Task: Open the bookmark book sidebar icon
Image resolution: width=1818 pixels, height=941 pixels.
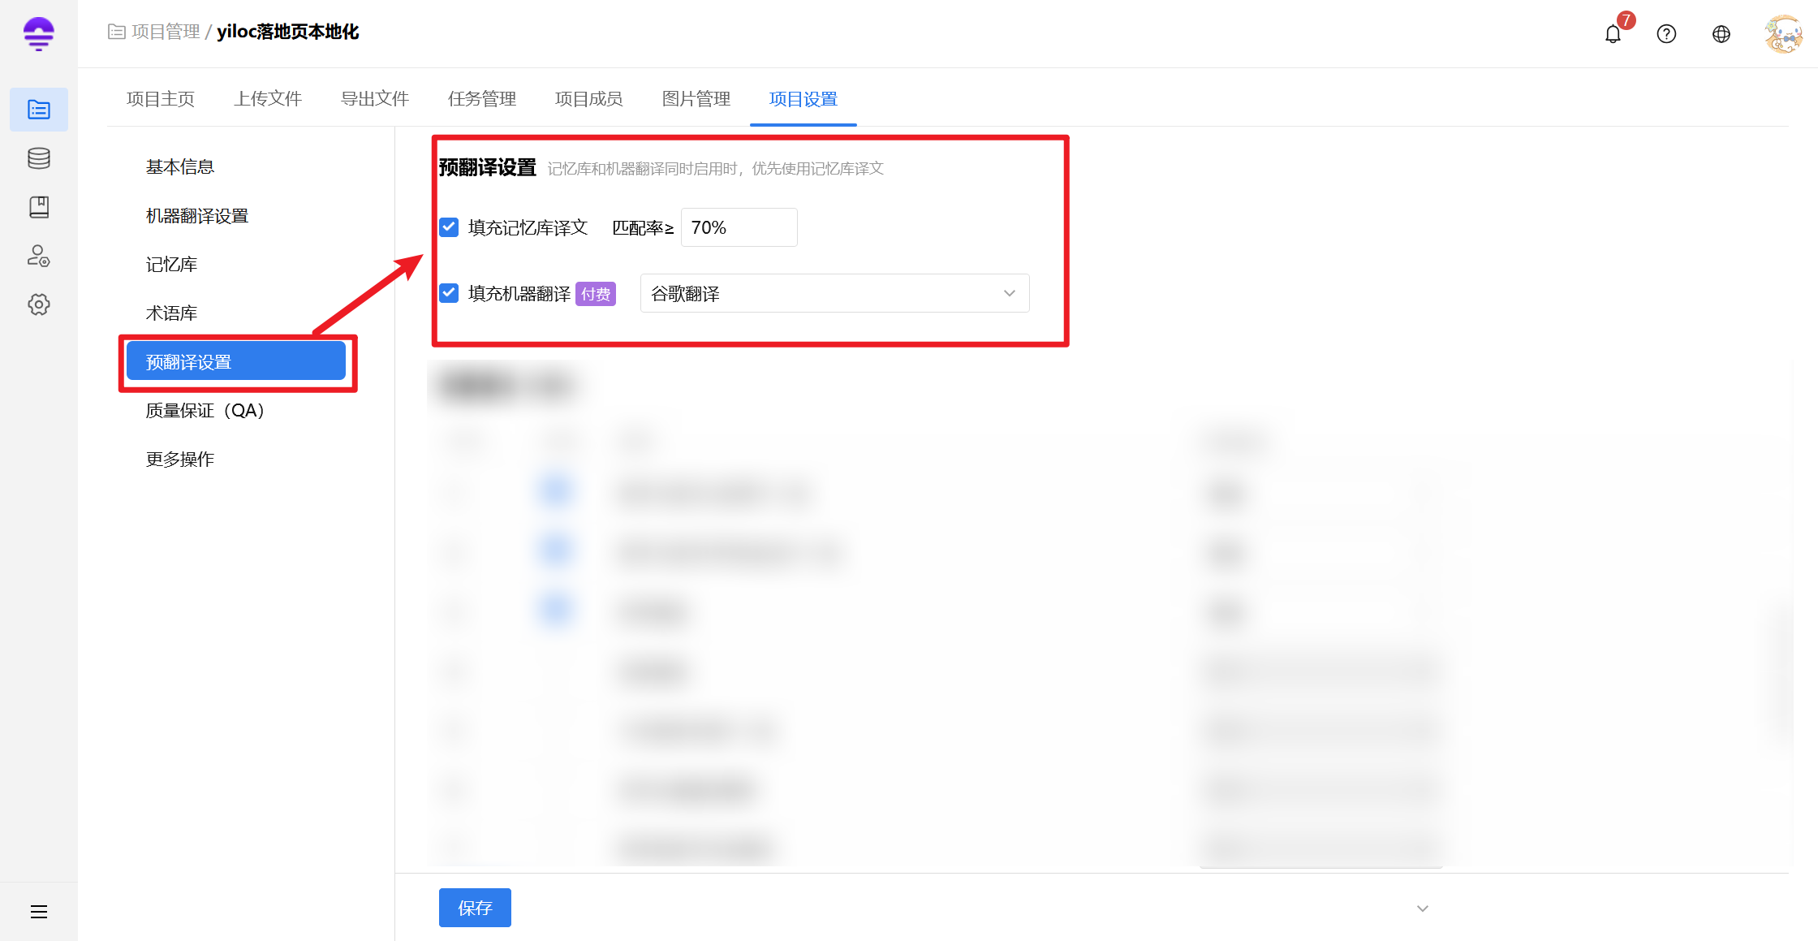Action: point(38,207)
